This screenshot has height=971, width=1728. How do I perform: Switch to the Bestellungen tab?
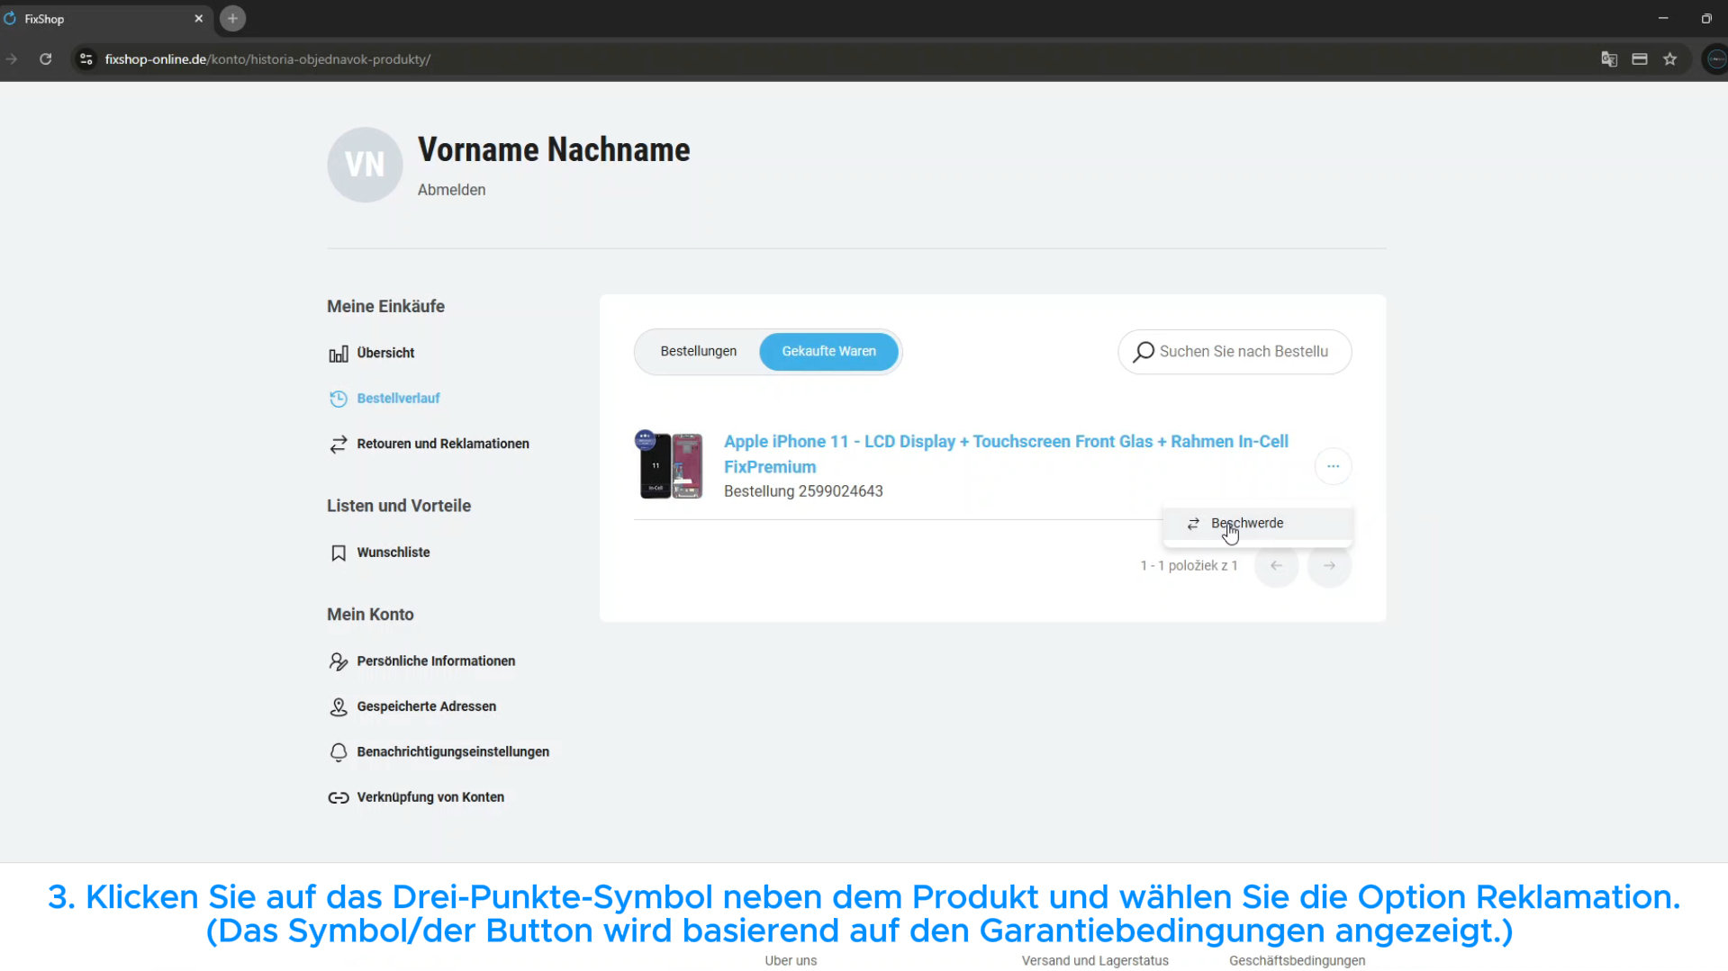click(x=698, y=351)
